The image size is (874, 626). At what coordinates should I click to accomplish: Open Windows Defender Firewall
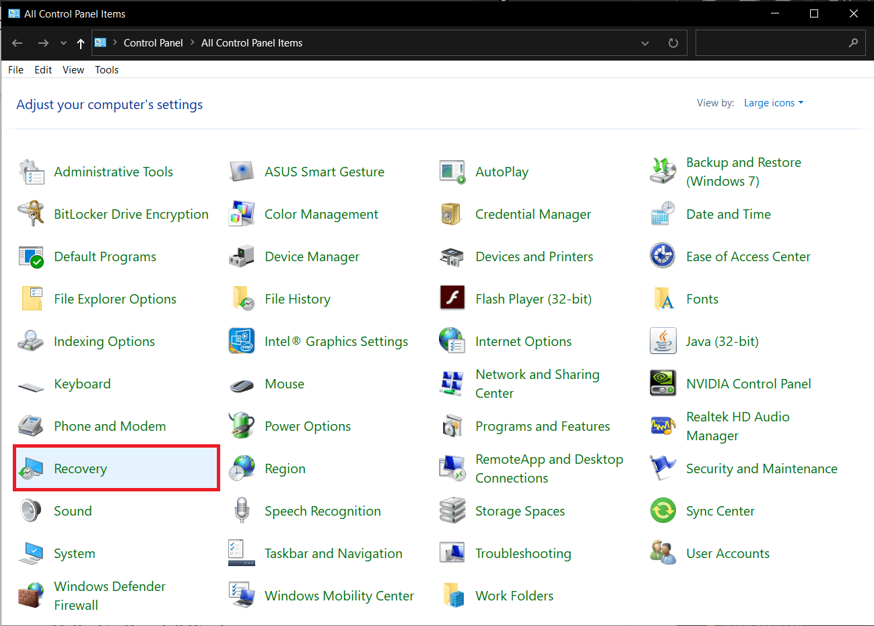coord(109,595)
